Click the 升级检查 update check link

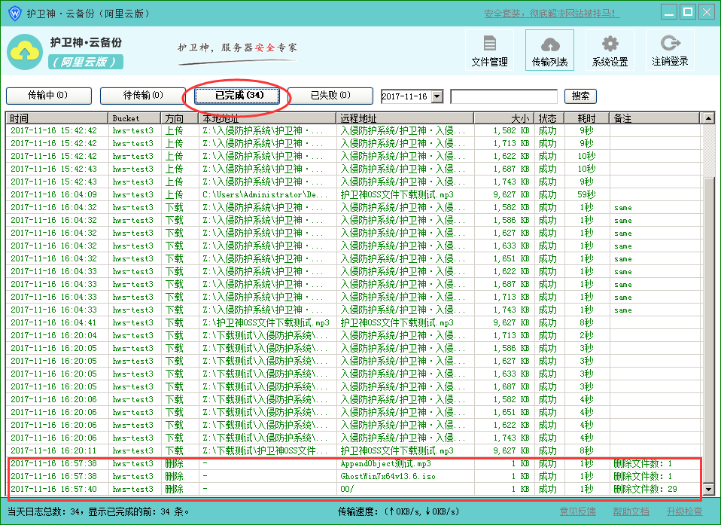point(684,511)
